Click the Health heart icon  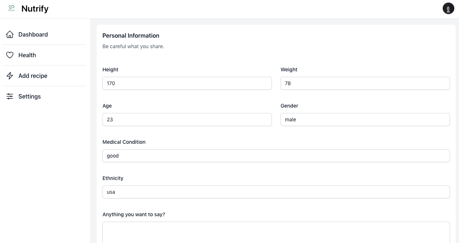click(x=10, y=55)
